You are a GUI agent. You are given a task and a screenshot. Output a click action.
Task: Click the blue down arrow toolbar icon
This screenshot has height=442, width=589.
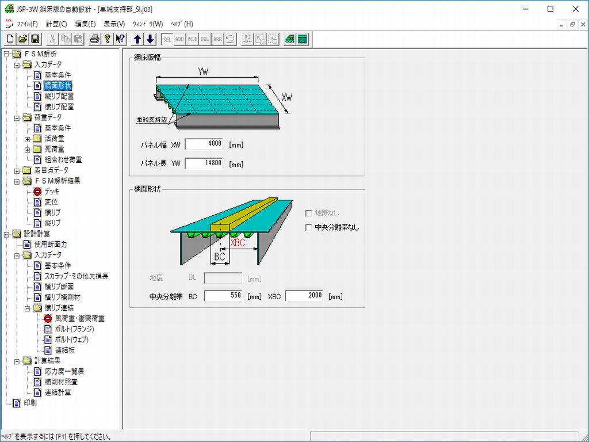point(150,39)
